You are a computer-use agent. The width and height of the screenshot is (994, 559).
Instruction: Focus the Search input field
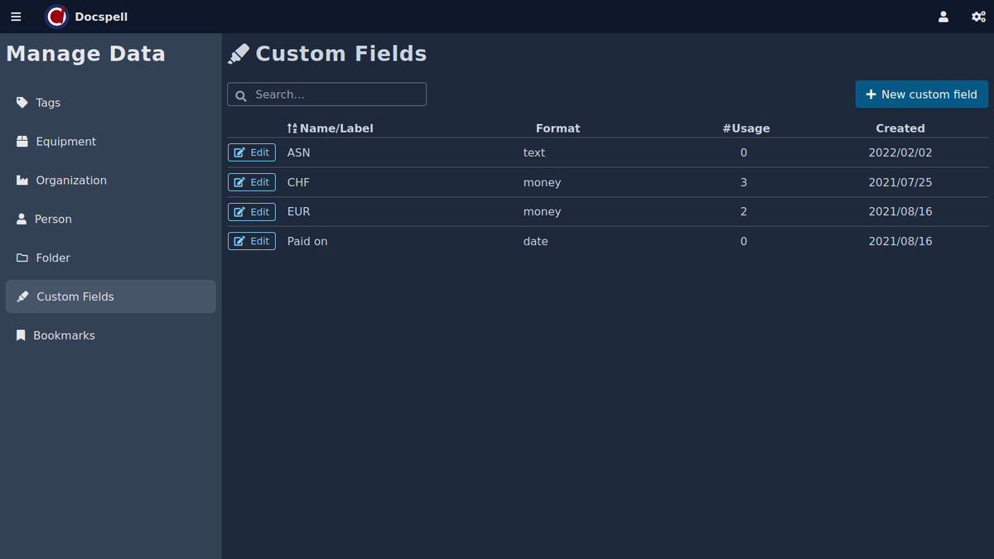(335, 94)
